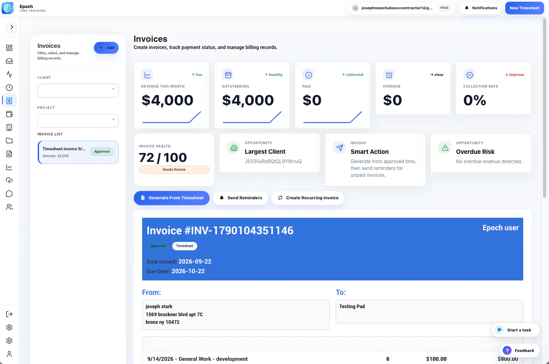
Task: Open the clock time tracking icon in sidebar
Action: coord(9,88)
